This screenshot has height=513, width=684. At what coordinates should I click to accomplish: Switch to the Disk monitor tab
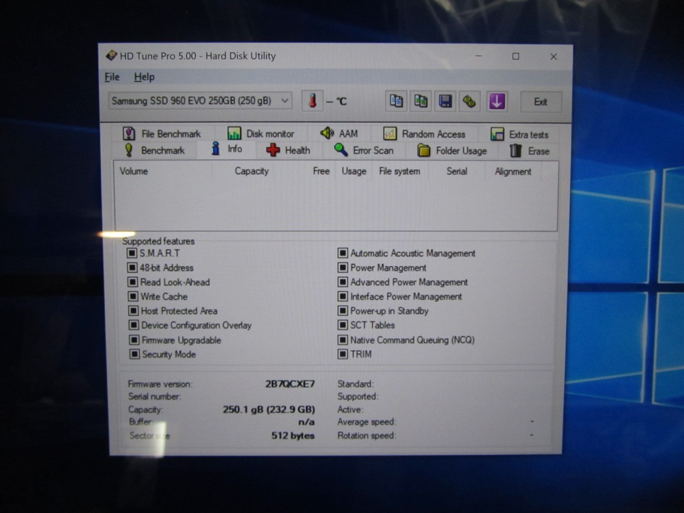(x=261, y=134)
